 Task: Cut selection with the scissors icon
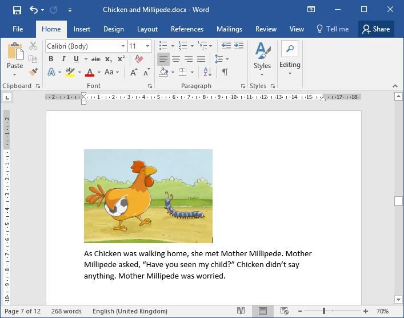coord(33,46)
